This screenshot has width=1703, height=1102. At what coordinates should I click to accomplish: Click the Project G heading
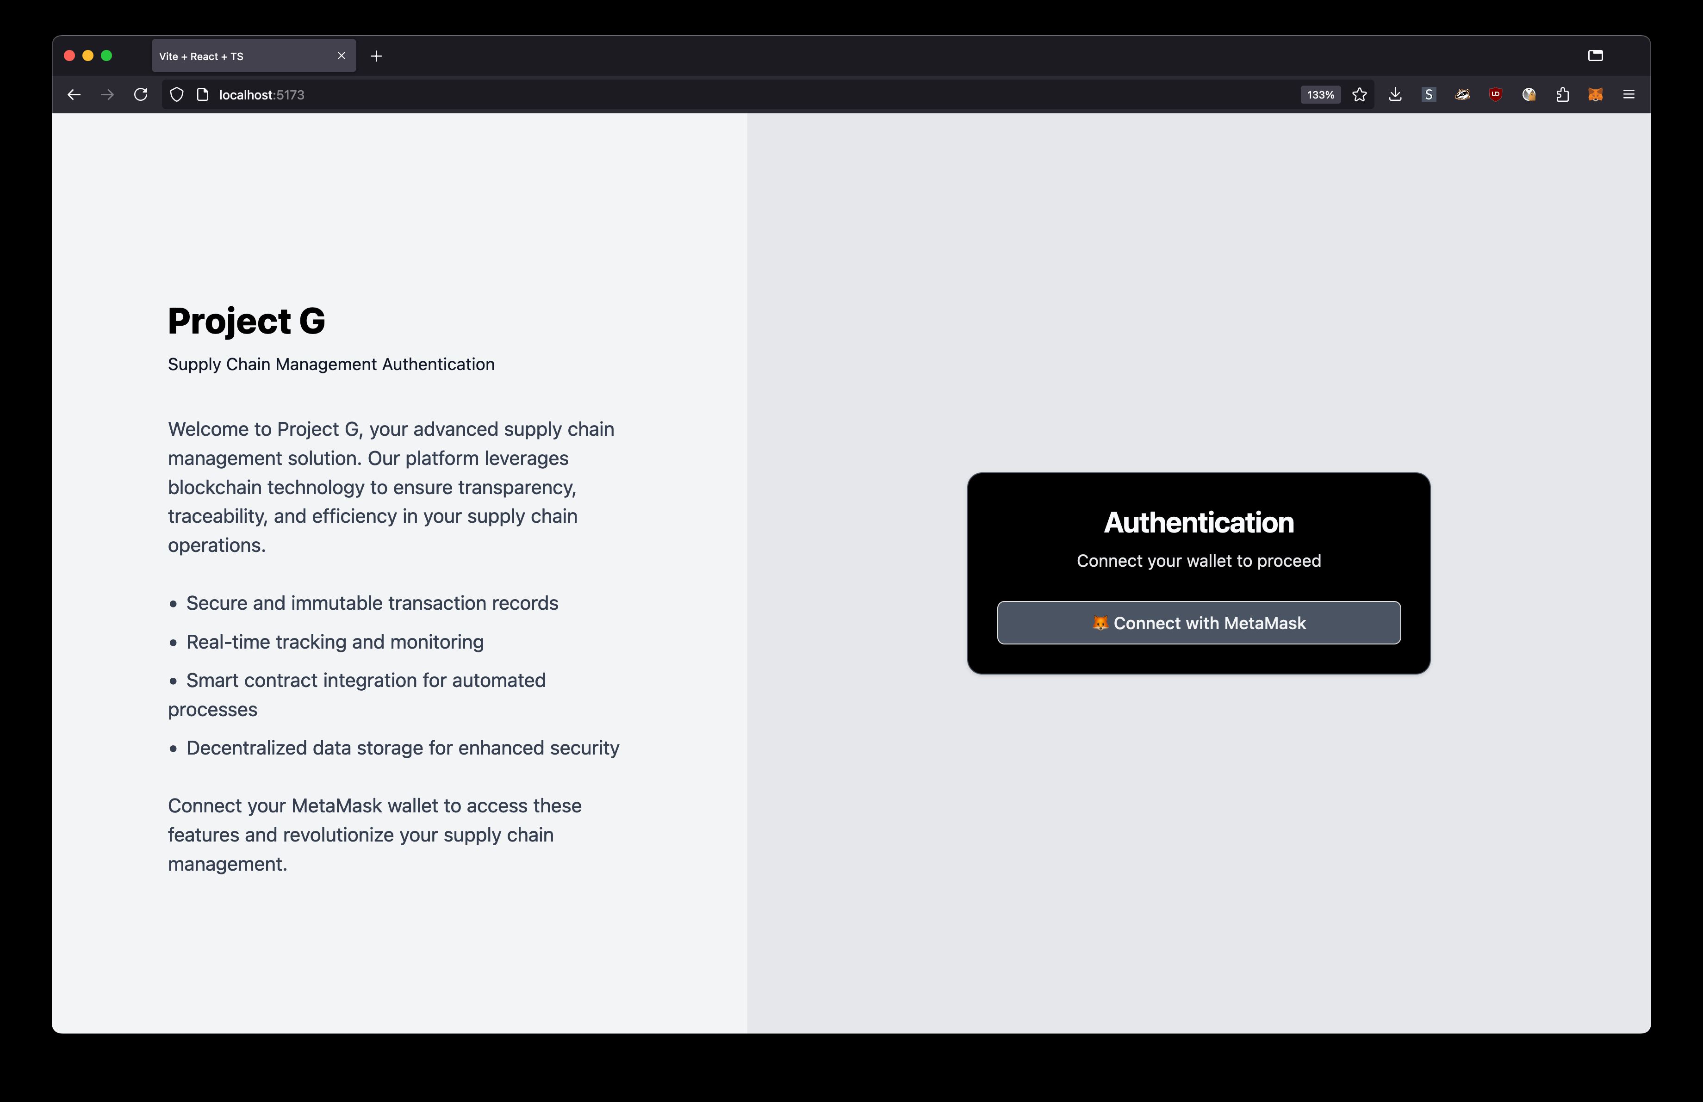click(x=246, y=321)
